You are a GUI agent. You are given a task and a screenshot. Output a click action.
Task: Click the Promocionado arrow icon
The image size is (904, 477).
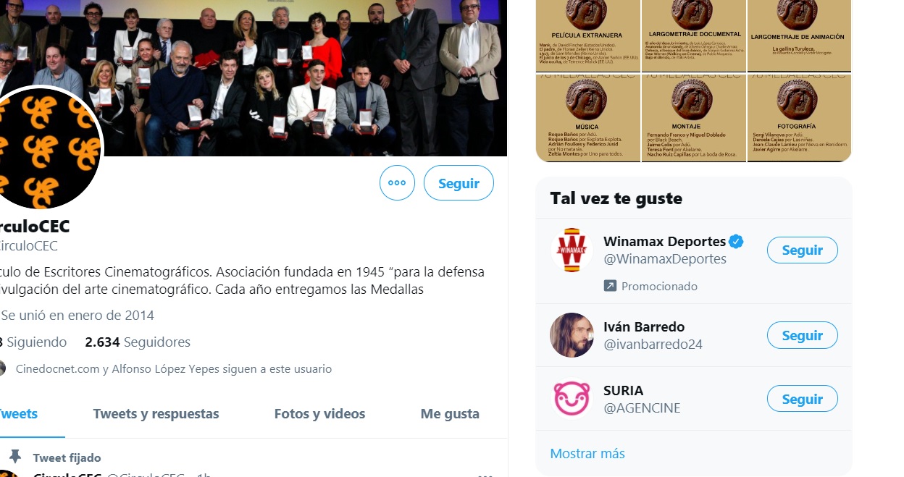coord(610,286)
